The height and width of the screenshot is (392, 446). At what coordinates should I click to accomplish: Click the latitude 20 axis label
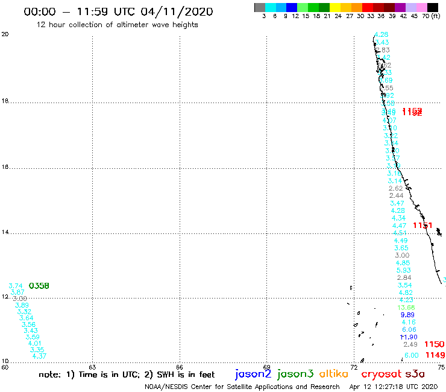click(x=5, y=34)
